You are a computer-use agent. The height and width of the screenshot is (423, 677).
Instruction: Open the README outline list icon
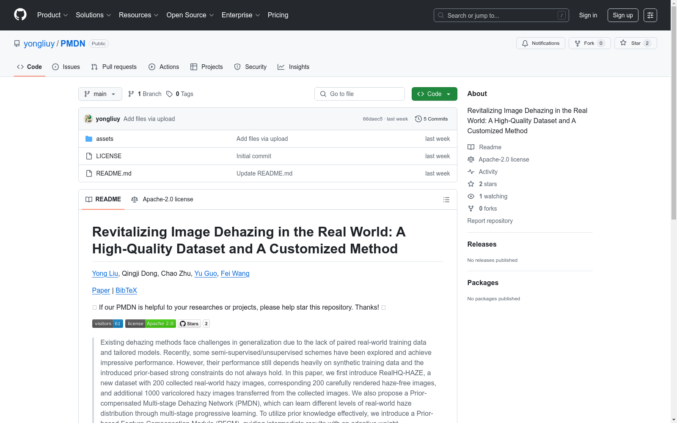coord(446,200)
